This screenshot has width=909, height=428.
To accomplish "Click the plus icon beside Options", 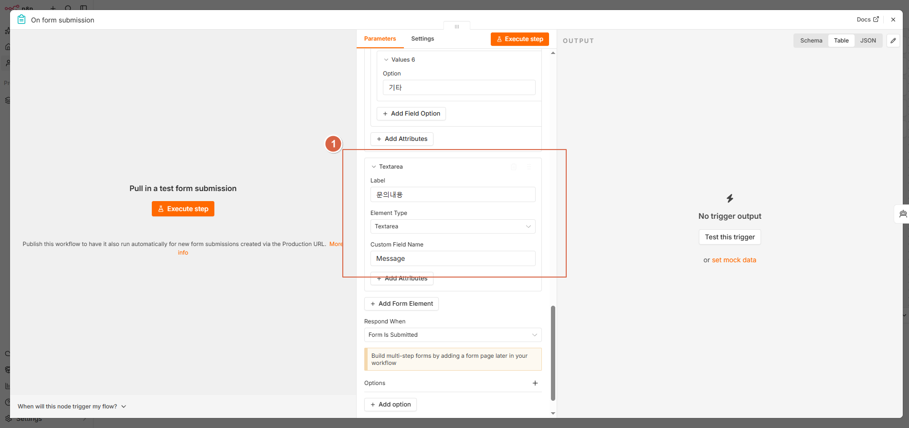I will [535, 383].
